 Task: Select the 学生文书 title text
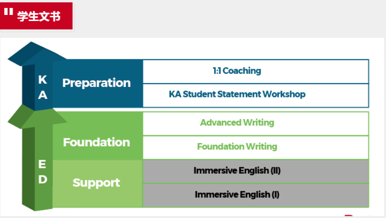coord(39,16)
